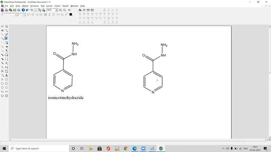Select the Cyclopentane Ring tool

(x=3, y=84)
